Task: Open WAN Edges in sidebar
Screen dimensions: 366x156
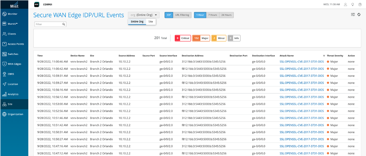Action: click(13, 64)
